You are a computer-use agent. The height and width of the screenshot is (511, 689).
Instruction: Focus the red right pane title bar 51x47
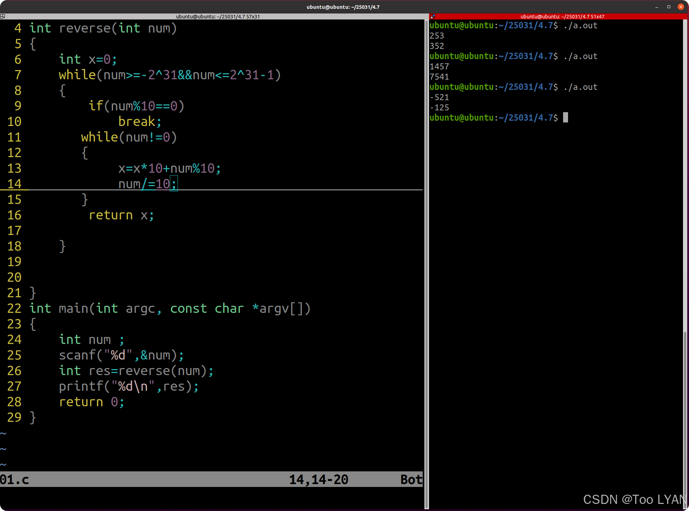click(x=562, y=16)
